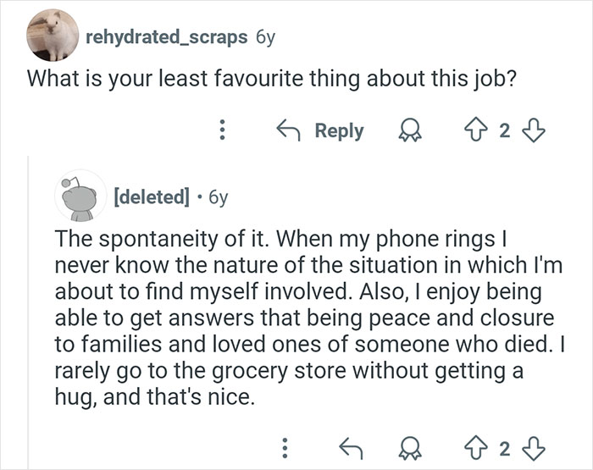Downvote the rehydrated_scraps comment
The width and height of the screenshot is (593, 470).
coord(533,130)
